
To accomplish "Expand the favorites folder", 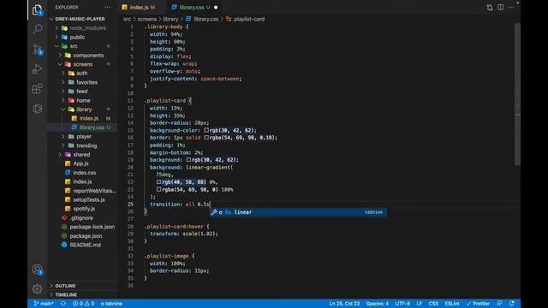I will pos(83,82).
